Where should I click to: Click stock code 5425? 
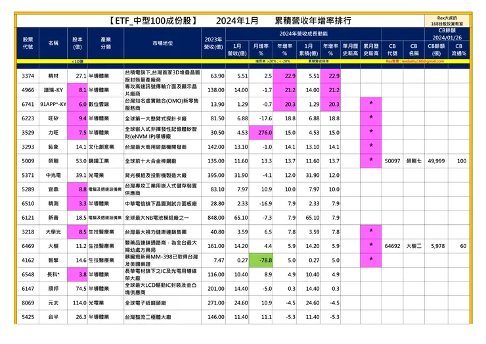28,317
